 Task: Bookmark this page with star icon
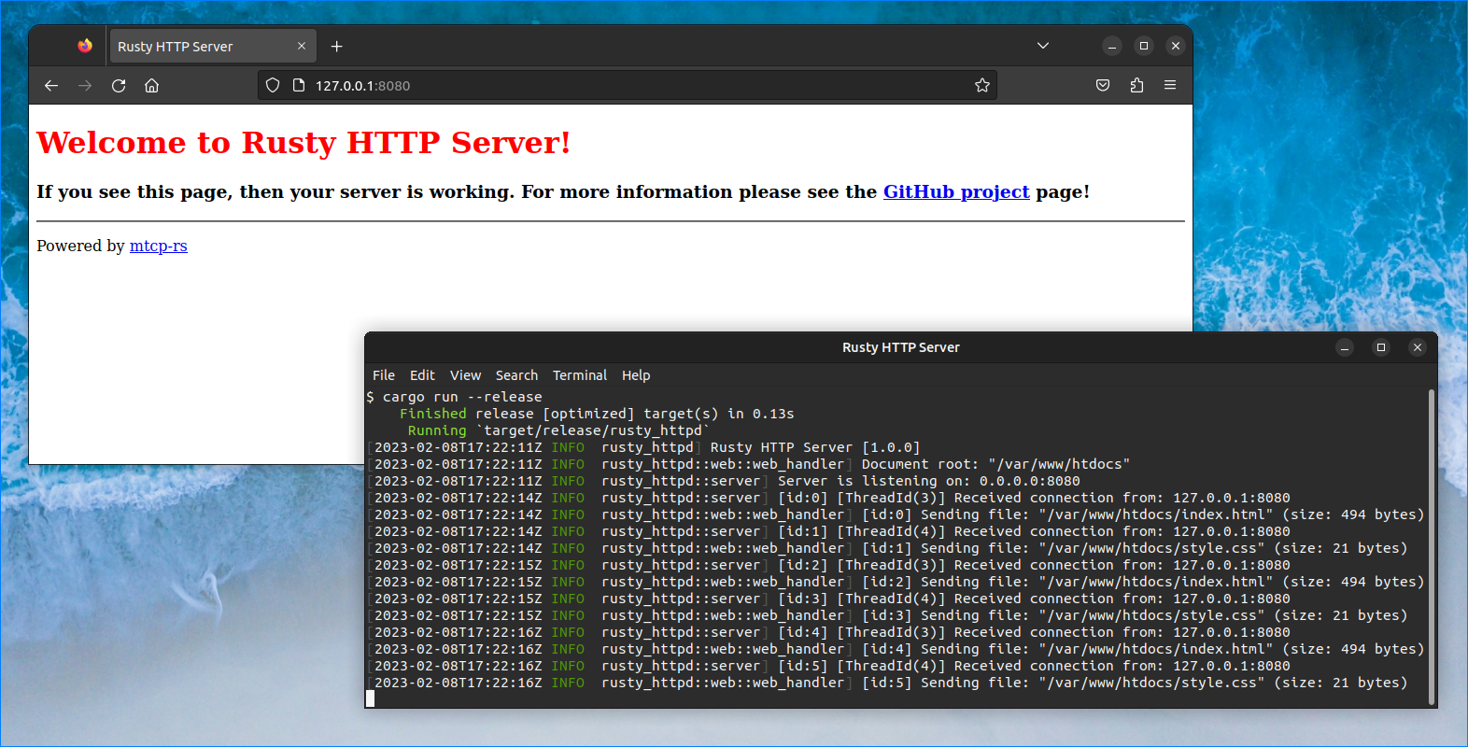[982, 85]
